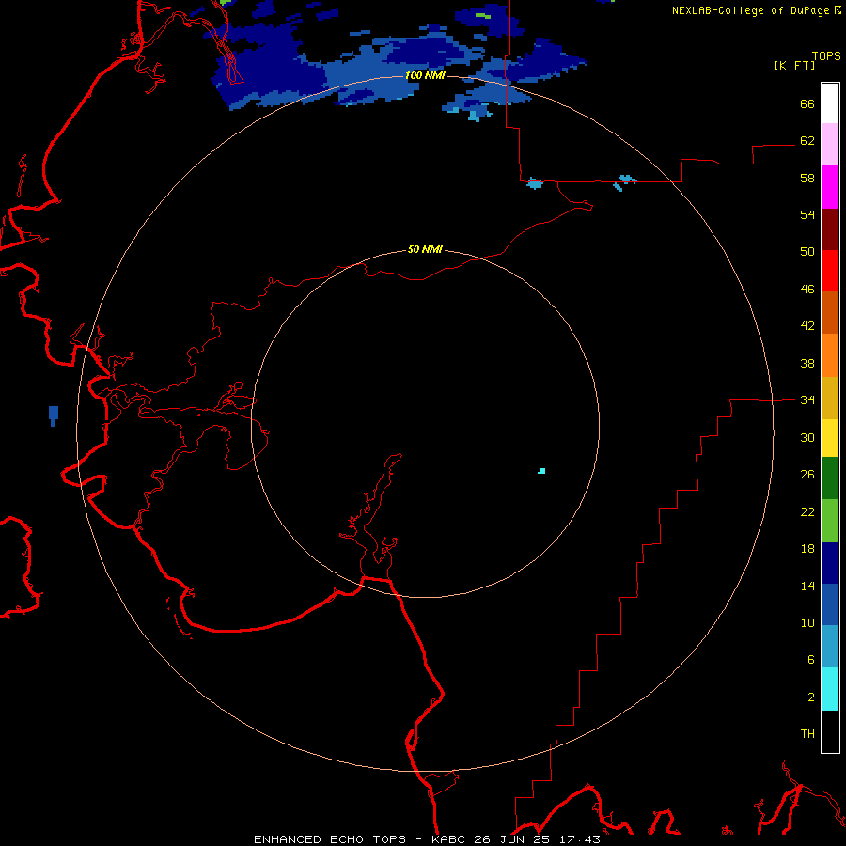The width and height of the screenshot is (846, 846).
Task: Select the dark green legend color band
Action: 830,478
